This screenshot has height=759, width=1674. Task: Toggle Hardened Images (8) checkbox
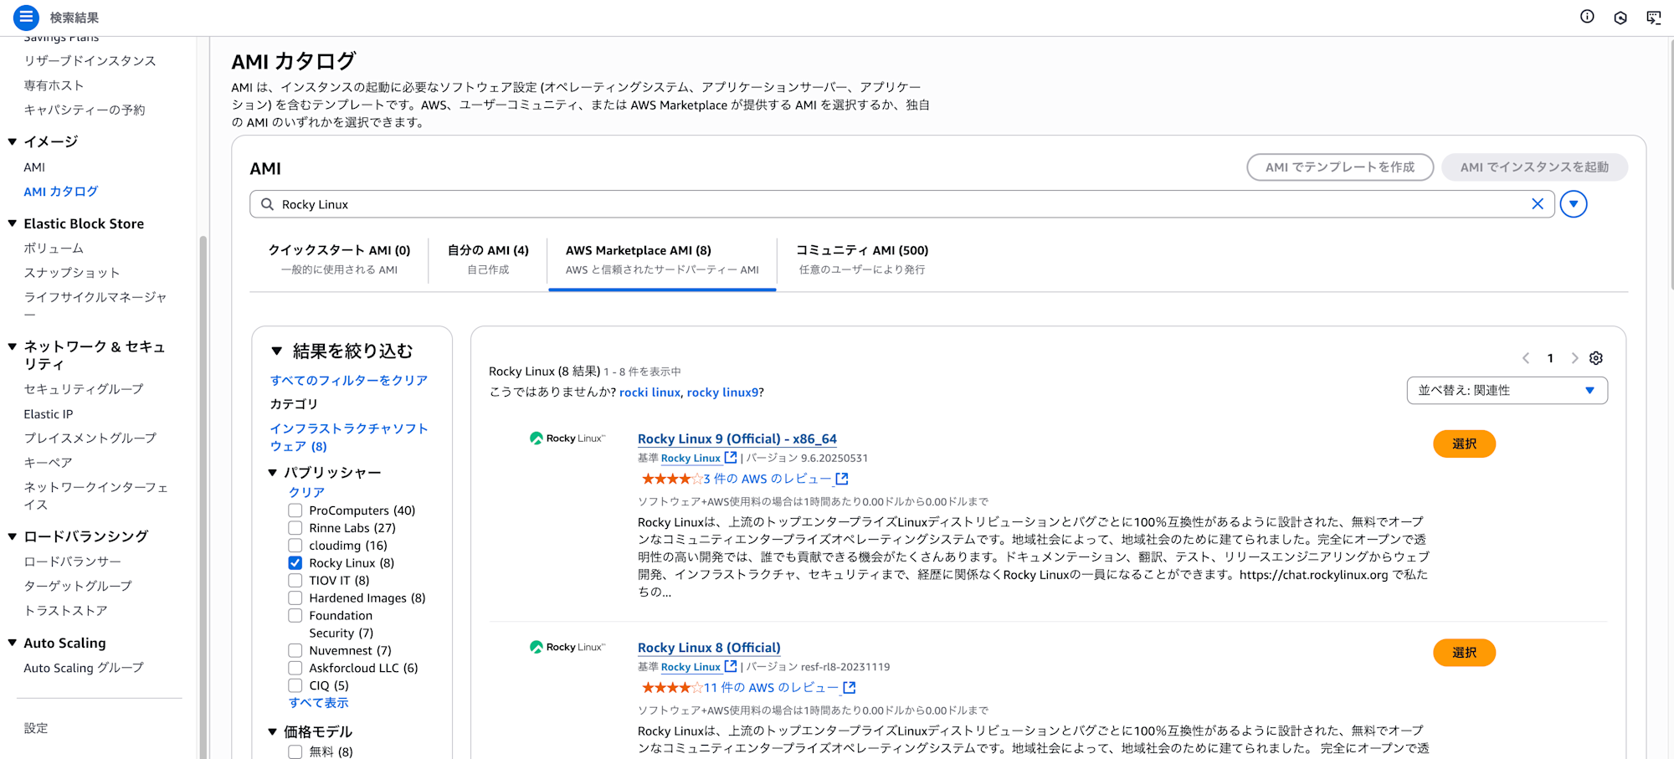pos(295,598)
